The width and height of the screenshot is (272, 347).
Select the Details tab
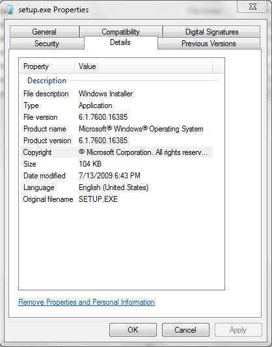[120, 42]
